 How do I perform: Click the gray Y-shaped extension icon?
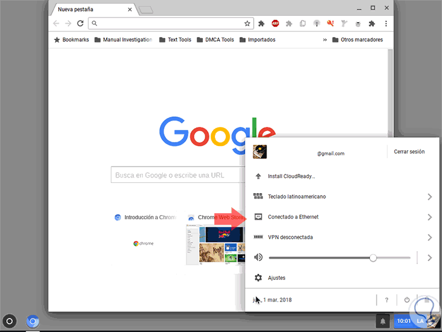tap(344, 24)
